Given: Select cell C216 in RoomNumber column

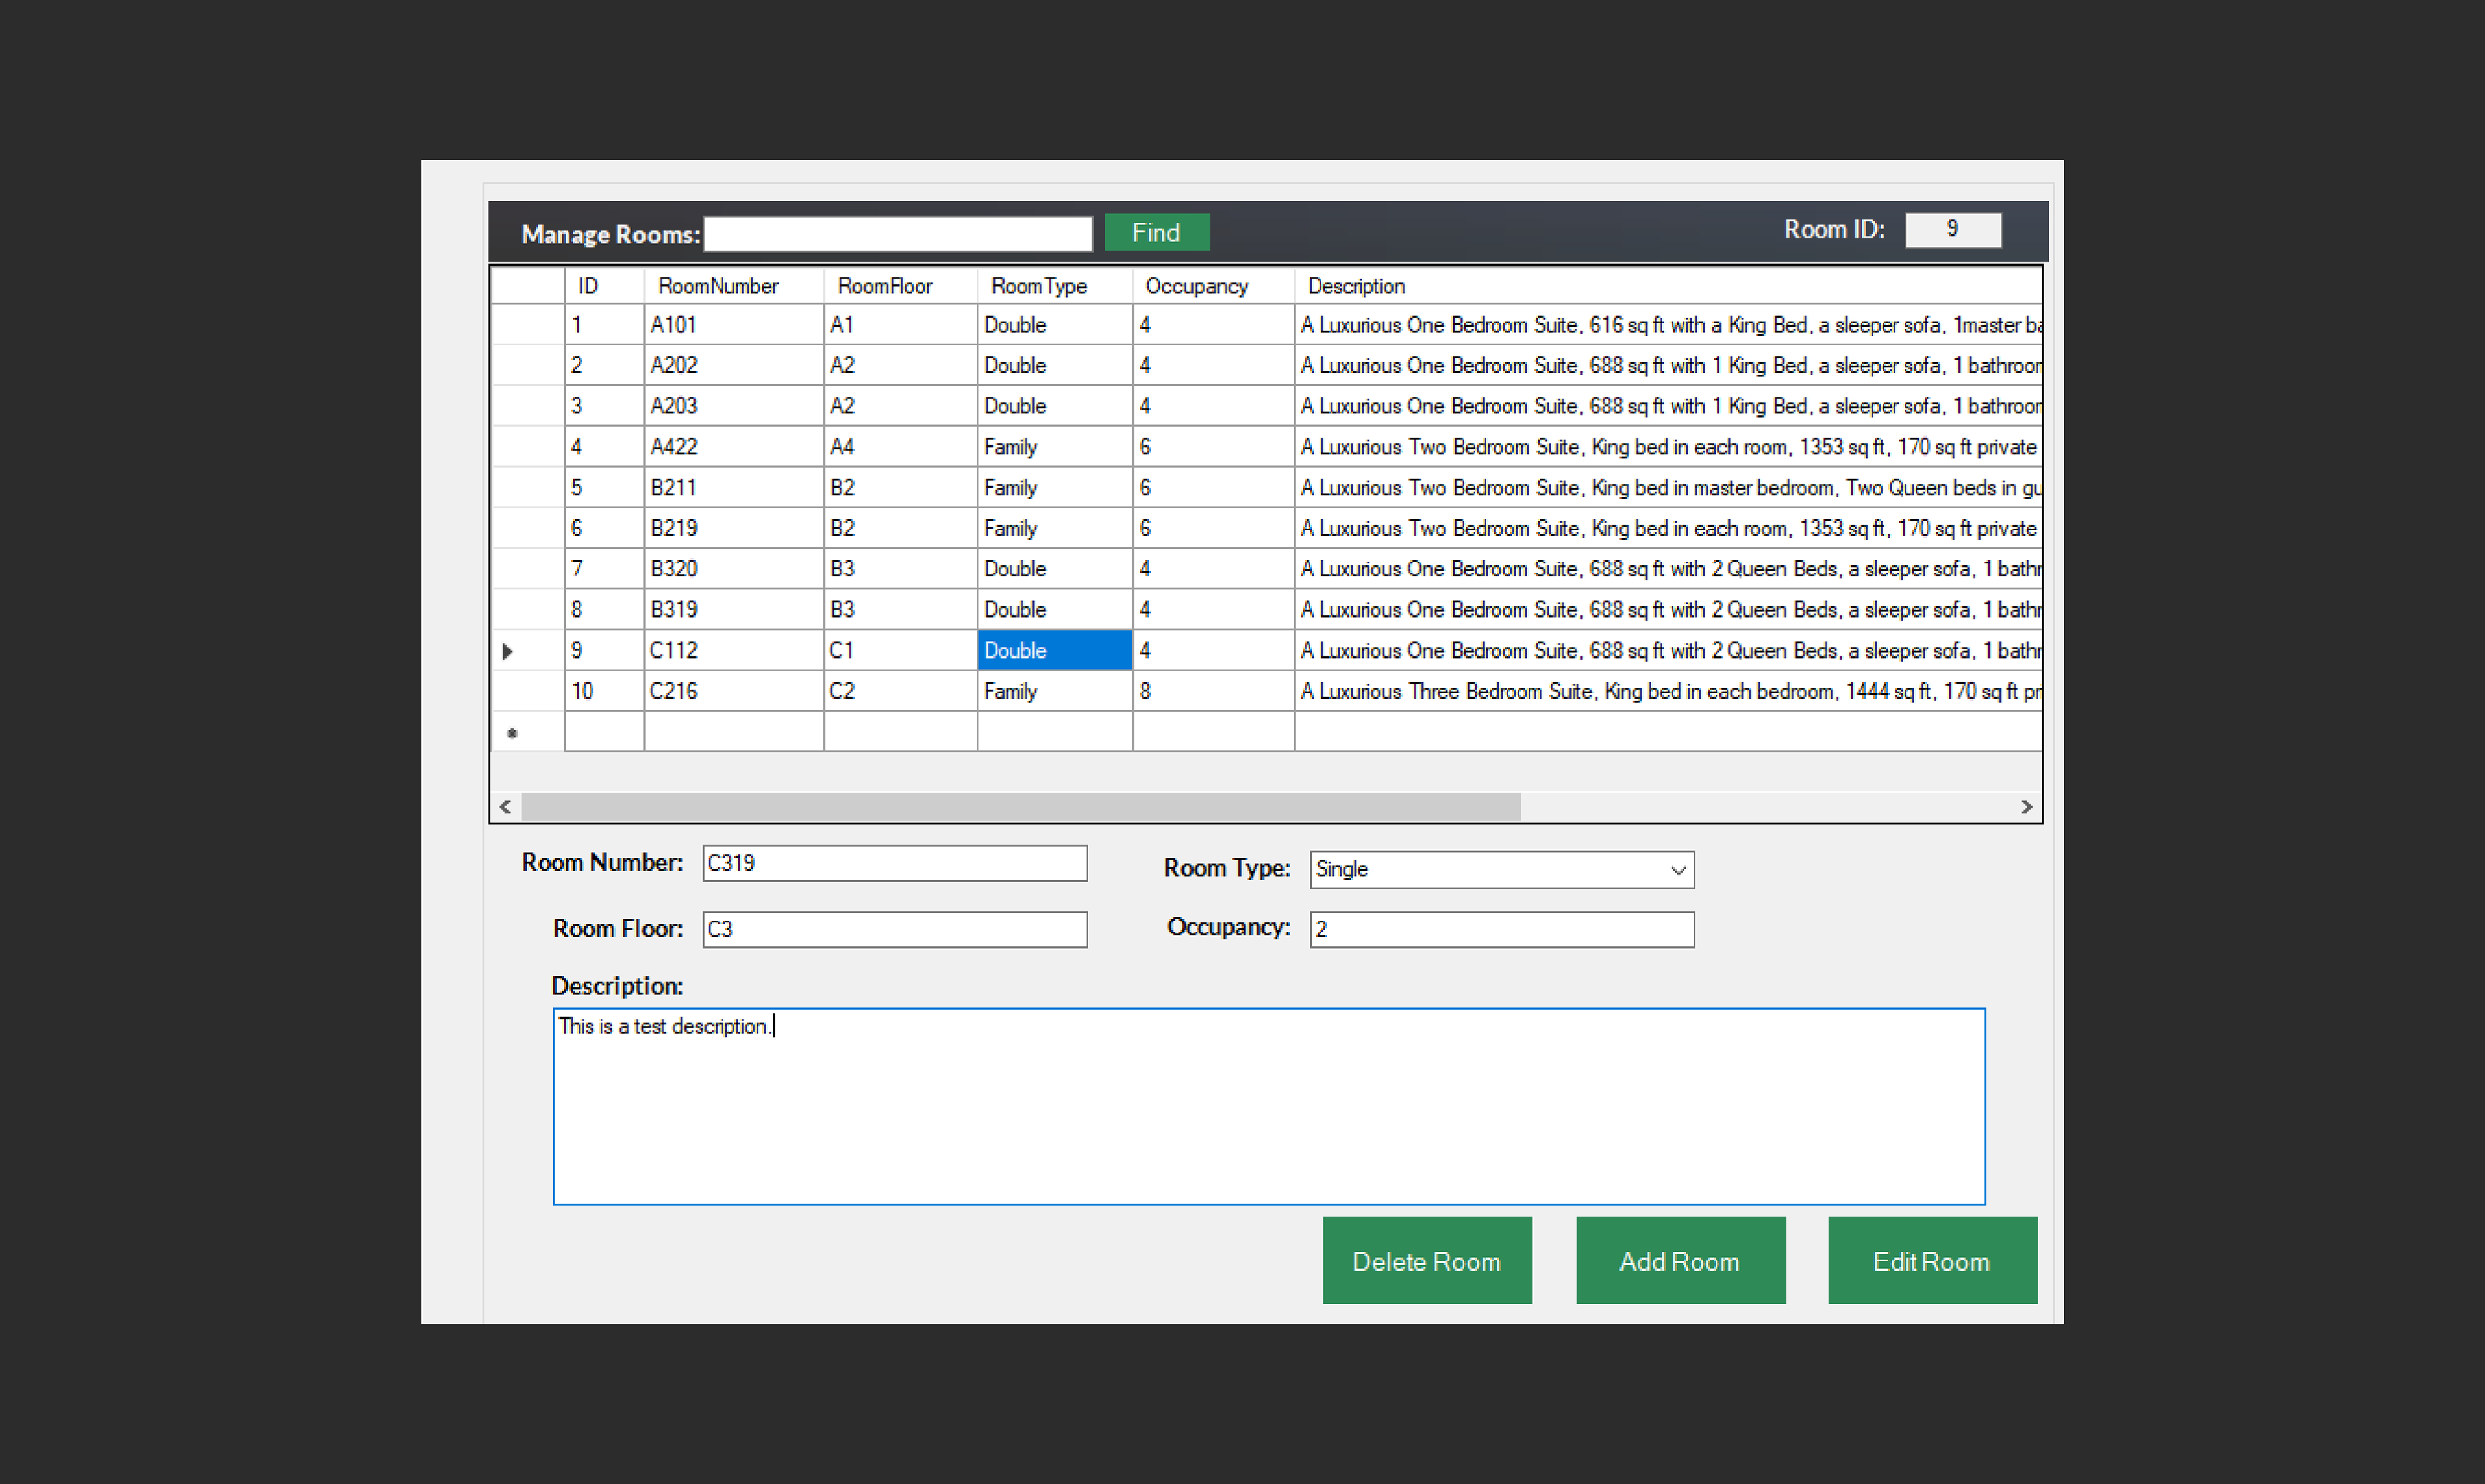Looking at the screenshot, I should point(733,691).
